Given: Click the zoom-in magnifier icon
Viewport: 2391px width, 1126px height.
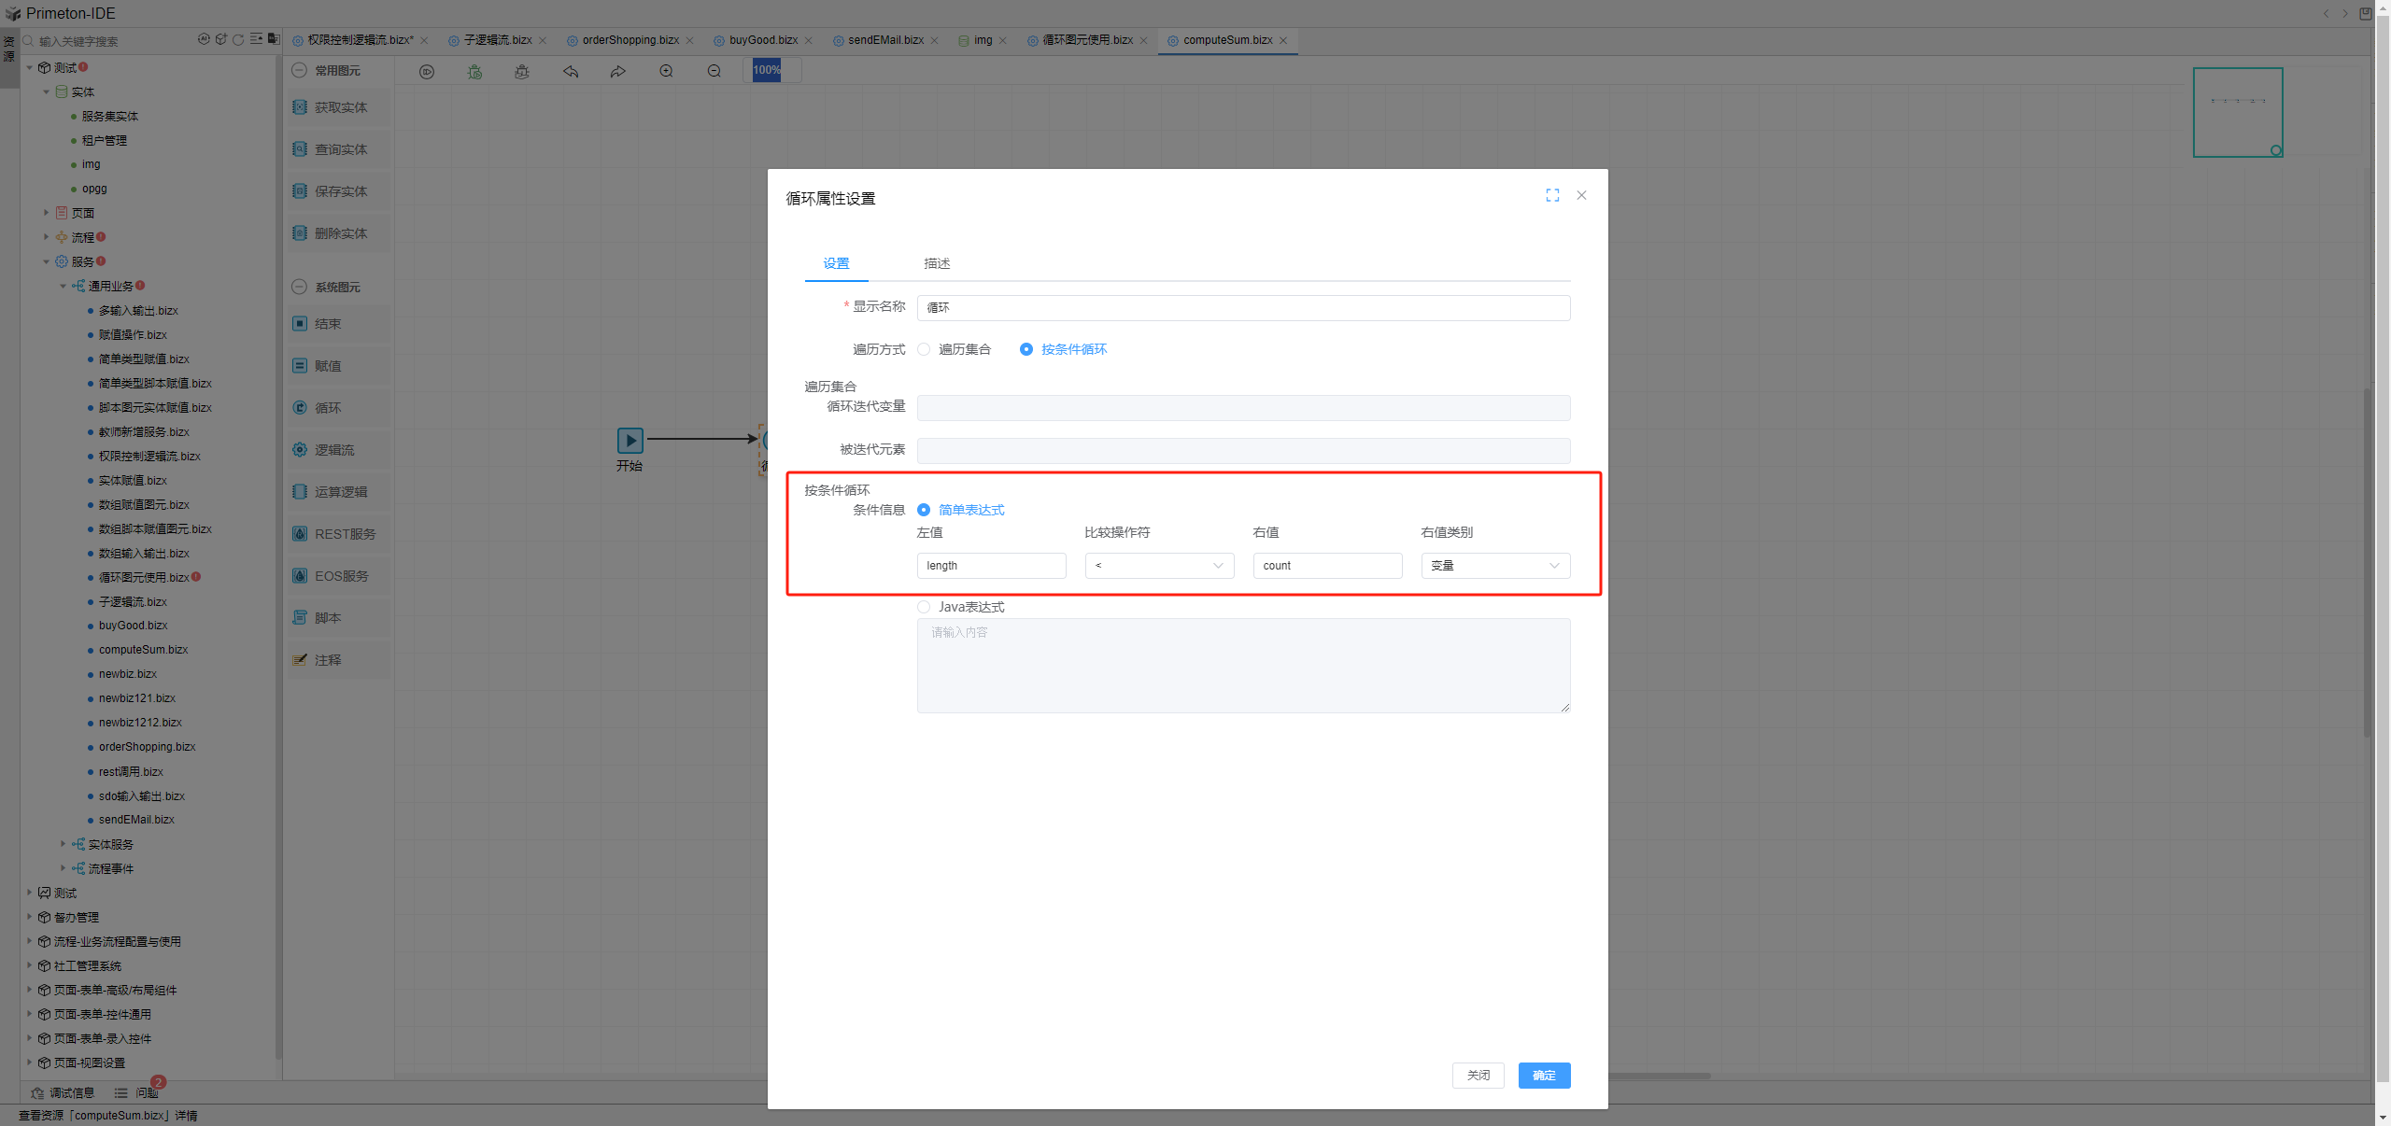Looking at the screenshot, I should pos(666,72).
